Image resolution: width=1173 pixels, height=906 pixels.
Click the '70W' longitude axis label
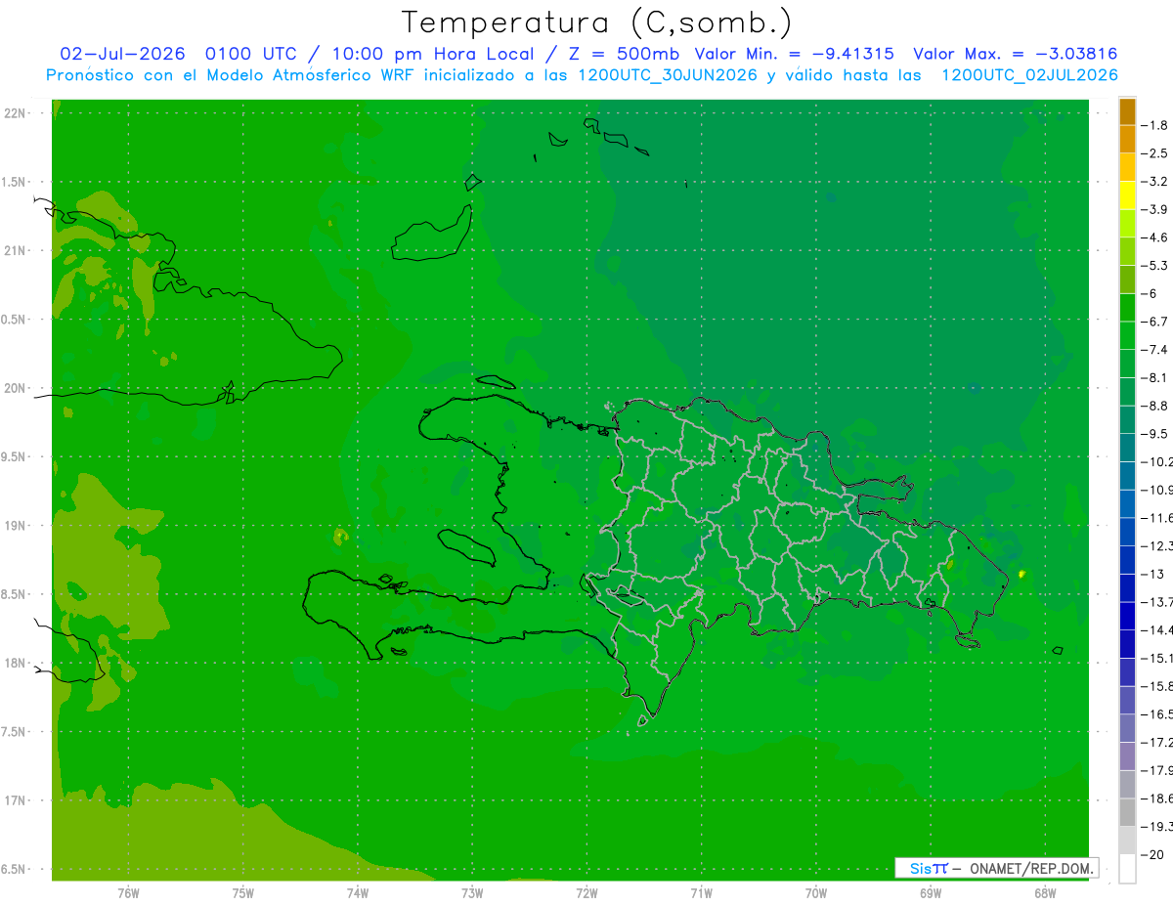(x=816, y=892)
